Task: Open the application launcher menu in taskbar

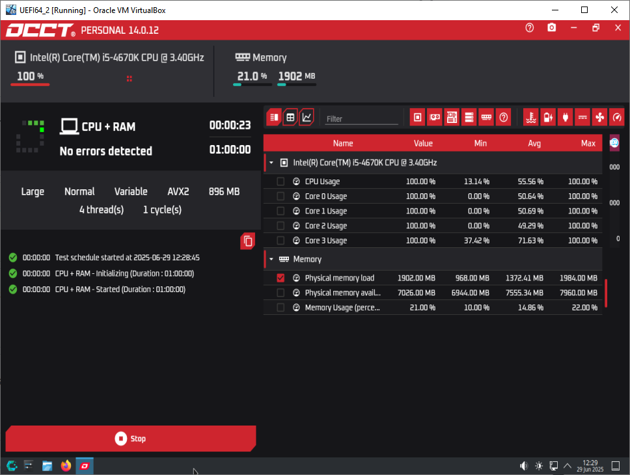Action: point(12,466)
